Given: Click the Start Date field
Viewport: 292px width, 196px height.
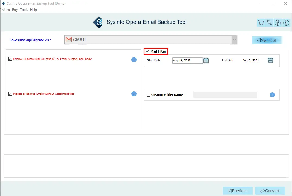Looking at the screenshot, I should (x=187, y=60).
